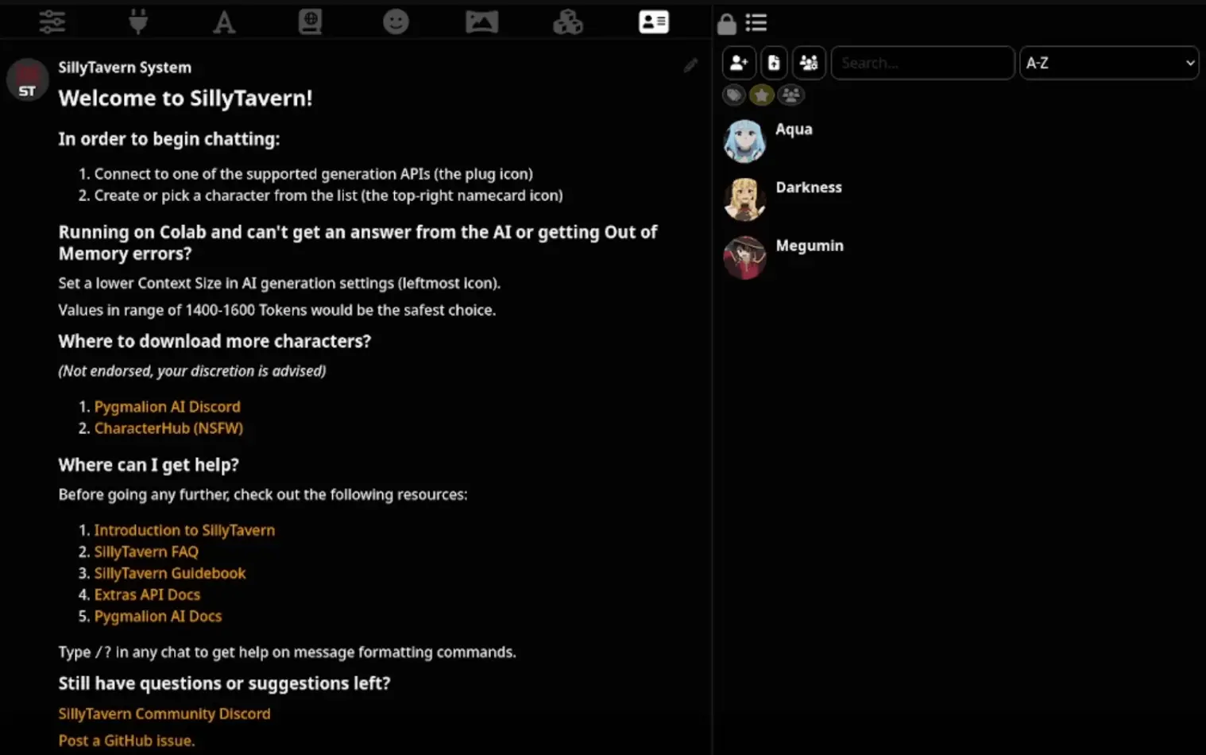Click the SillyTavern System ST avatar

click(x=28, y=79)
